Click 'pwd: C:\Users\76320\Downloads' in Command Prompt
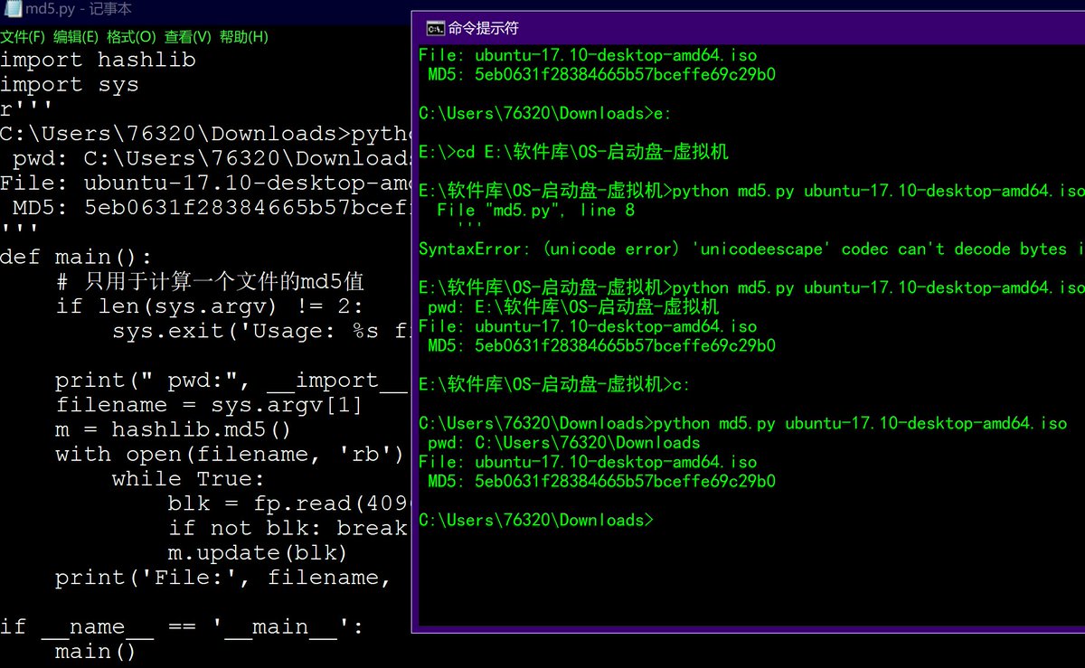This screenshot has height=668, width=1085. tap(563, 443)
